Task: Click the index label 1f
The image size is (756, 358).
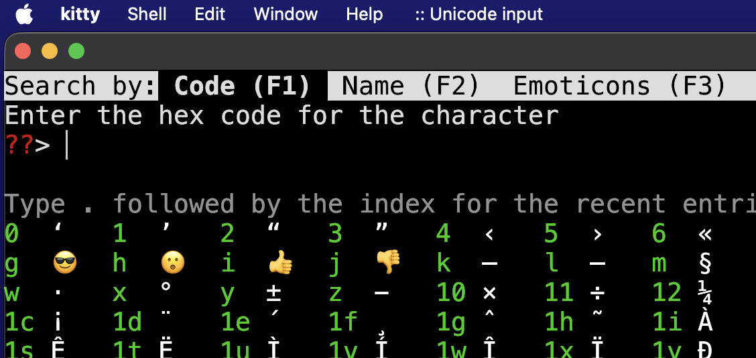Action: (342, 322)
